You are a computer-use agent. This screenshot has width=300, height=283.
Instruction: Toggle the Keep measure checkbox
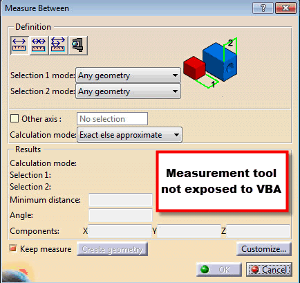[13, 248]
